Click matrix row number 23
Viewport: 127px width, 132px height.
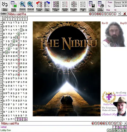click(1, 75)
